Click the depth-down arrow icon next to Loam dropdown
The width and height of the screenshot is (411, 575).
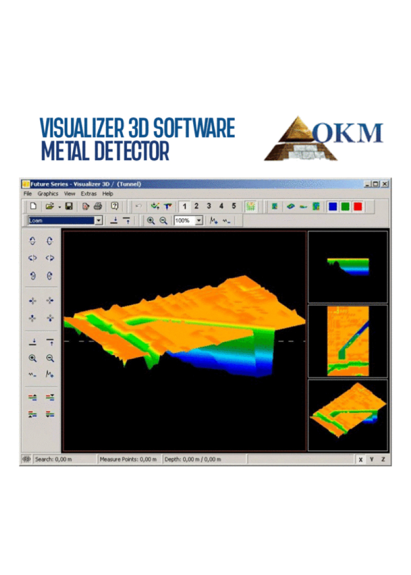(x=114, y=220)
